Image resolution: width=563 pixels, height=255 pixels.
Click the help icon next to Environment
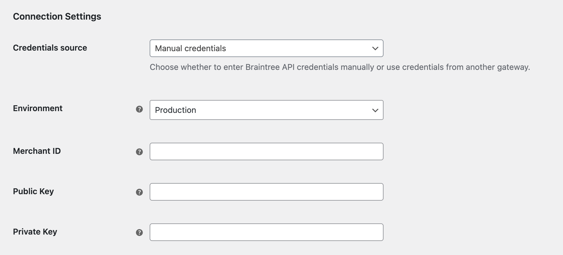point(139,109)
